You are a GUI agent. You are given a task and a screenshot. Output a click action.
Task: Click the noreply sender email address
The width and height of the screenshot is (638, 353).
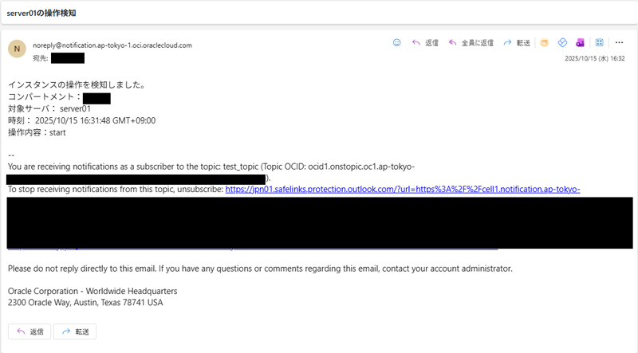(x=112, y=45)
